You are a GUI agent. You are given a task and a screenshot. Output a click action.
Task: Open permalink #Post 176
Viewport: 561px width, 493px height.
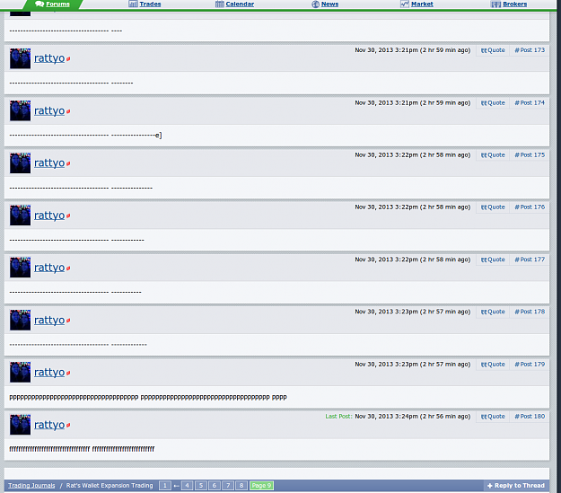(x=530, y=207)
